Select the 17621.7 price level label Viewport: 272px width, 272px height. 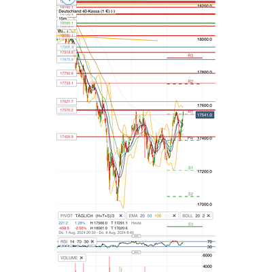(67, 101)
